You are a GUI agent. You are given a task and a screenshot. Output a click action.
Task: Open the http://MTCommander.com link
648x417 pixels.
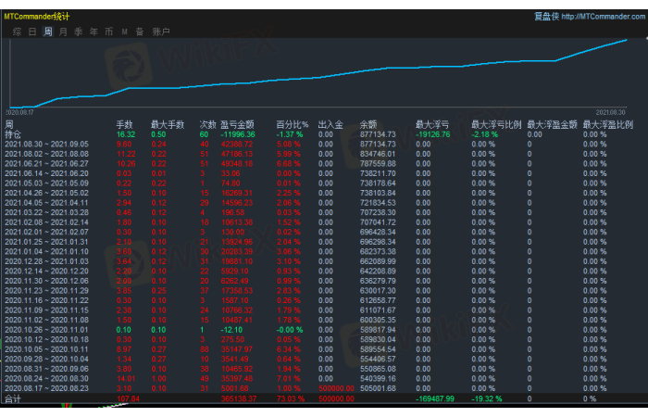[604, 17]
